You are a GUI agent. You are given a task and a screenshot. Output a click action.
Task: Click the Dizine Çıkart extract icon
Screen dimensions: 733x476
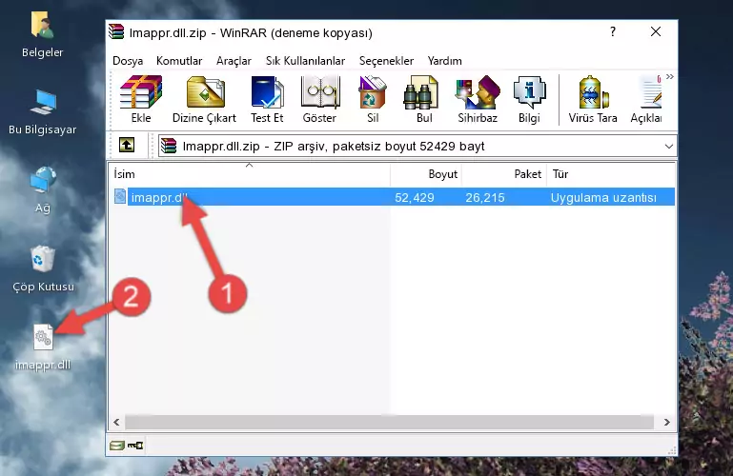click(x=205, y=92)
